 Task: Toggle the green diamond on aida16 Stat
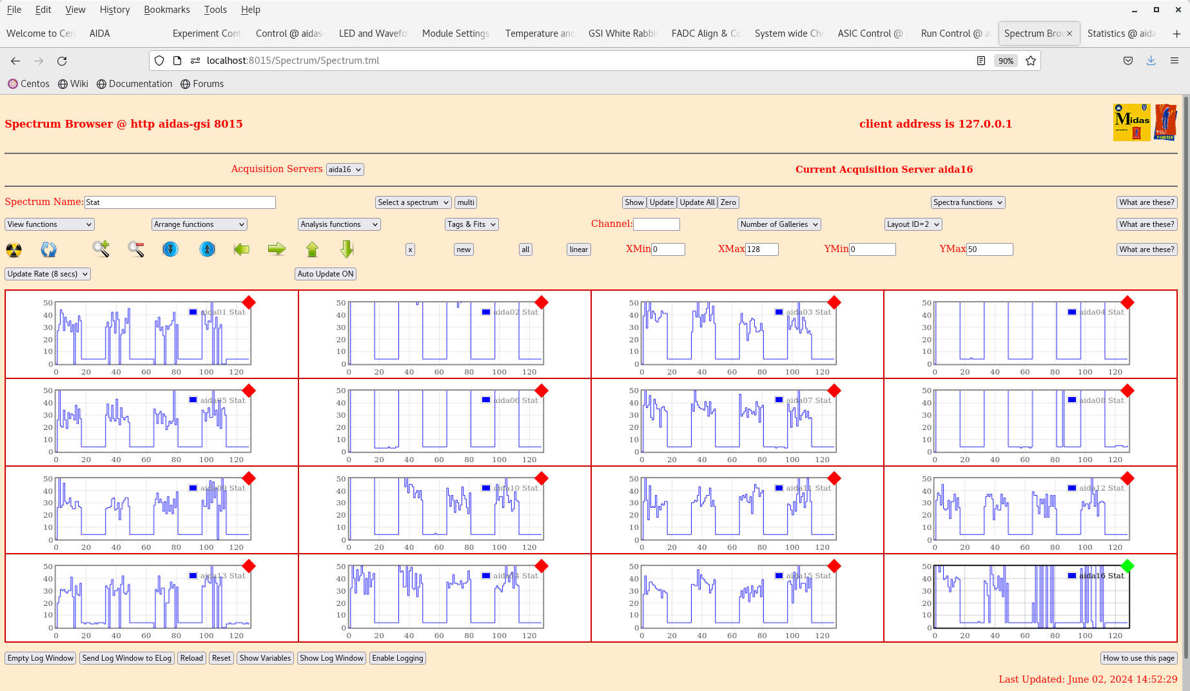click(x=1127, y=566)
